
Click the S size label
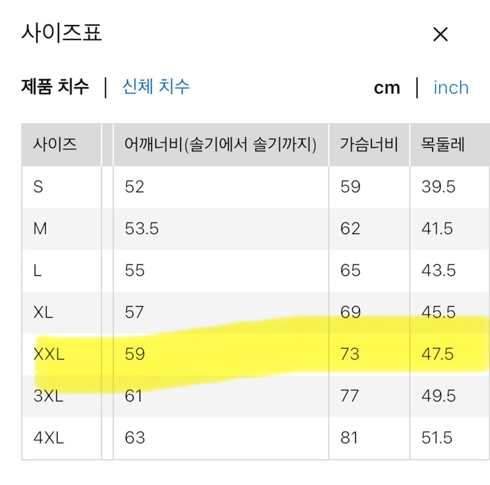point(38,187)
